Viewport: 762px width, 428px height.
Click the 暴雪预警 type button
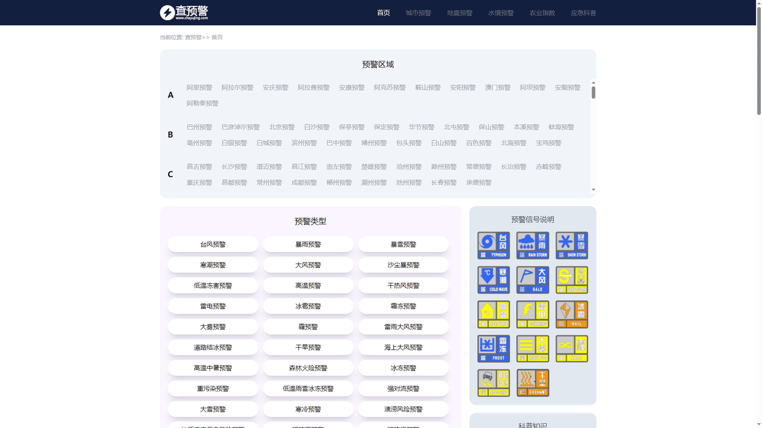[x=404, y=244]
